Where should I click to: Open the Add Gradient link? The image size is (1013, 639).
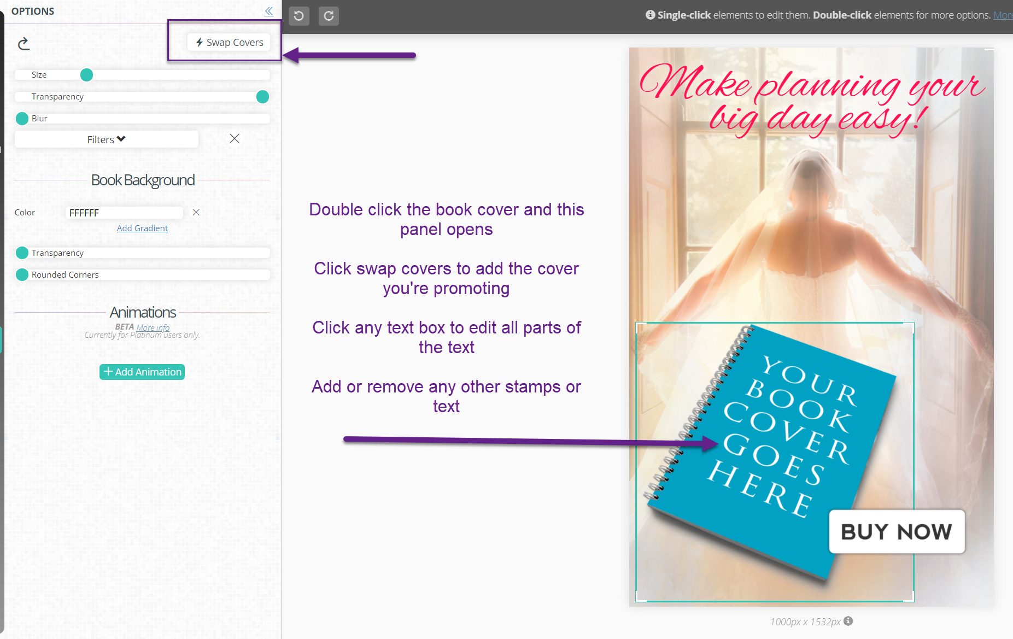click(x=142, y=228)
